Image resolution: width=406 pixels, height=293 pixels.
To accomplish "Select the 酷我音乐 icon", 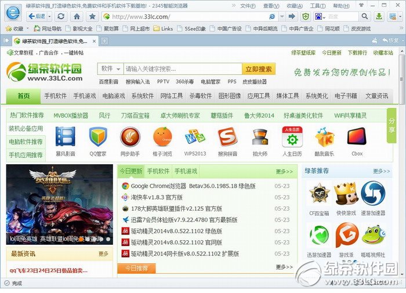I will (x=324, y=137).
